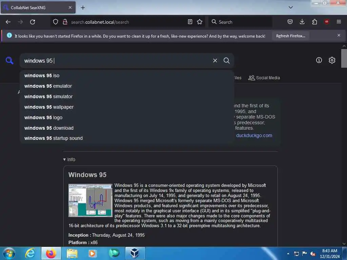Click the Firefox Search box in toolbar
The height and width of the screenshot is (260, 347).
pyautogui.click(x=240, y=22)
